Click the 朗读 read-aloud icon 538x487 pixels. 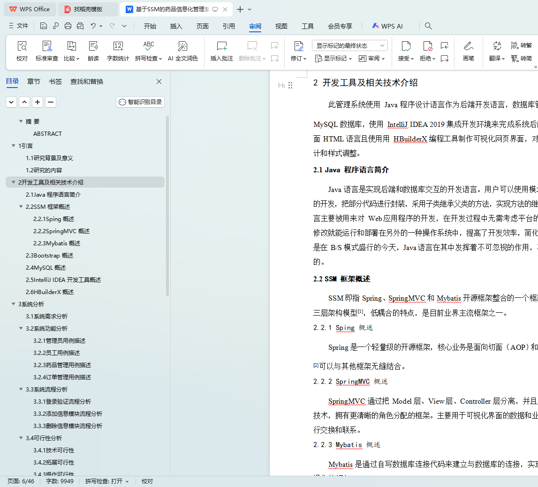point(93,51)
